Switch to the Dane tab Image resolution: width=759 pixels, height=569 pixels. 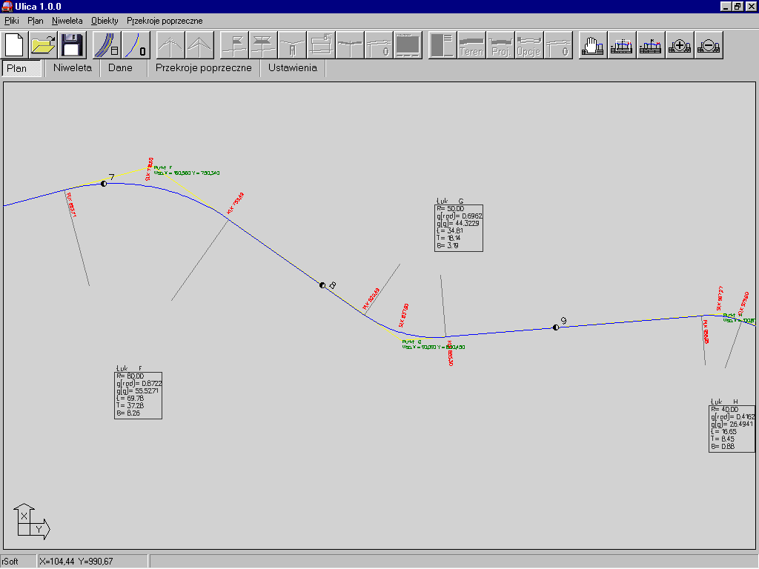[120, 68]
